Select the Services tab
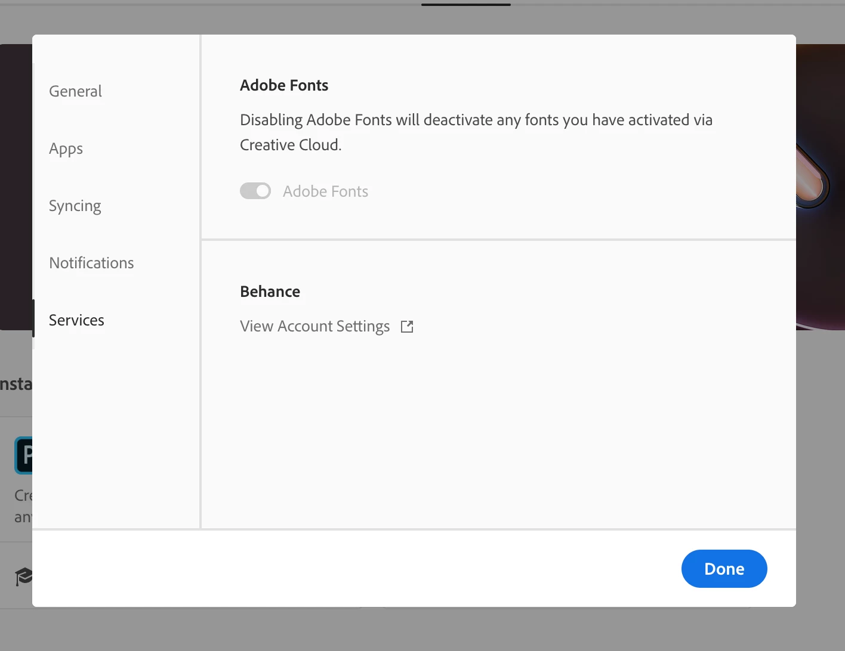The height and width of the screenshot is (651, 845). pos(76,320)
